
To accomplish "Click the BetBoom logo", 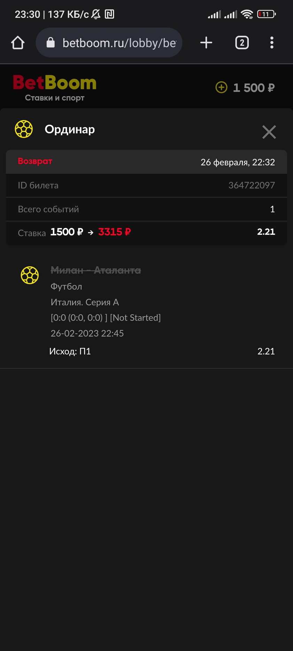I will [x=55, y=88].
